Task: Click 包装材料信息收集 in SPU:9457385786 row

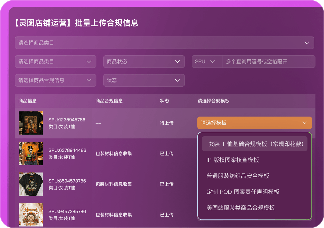Action: [114, 215]
